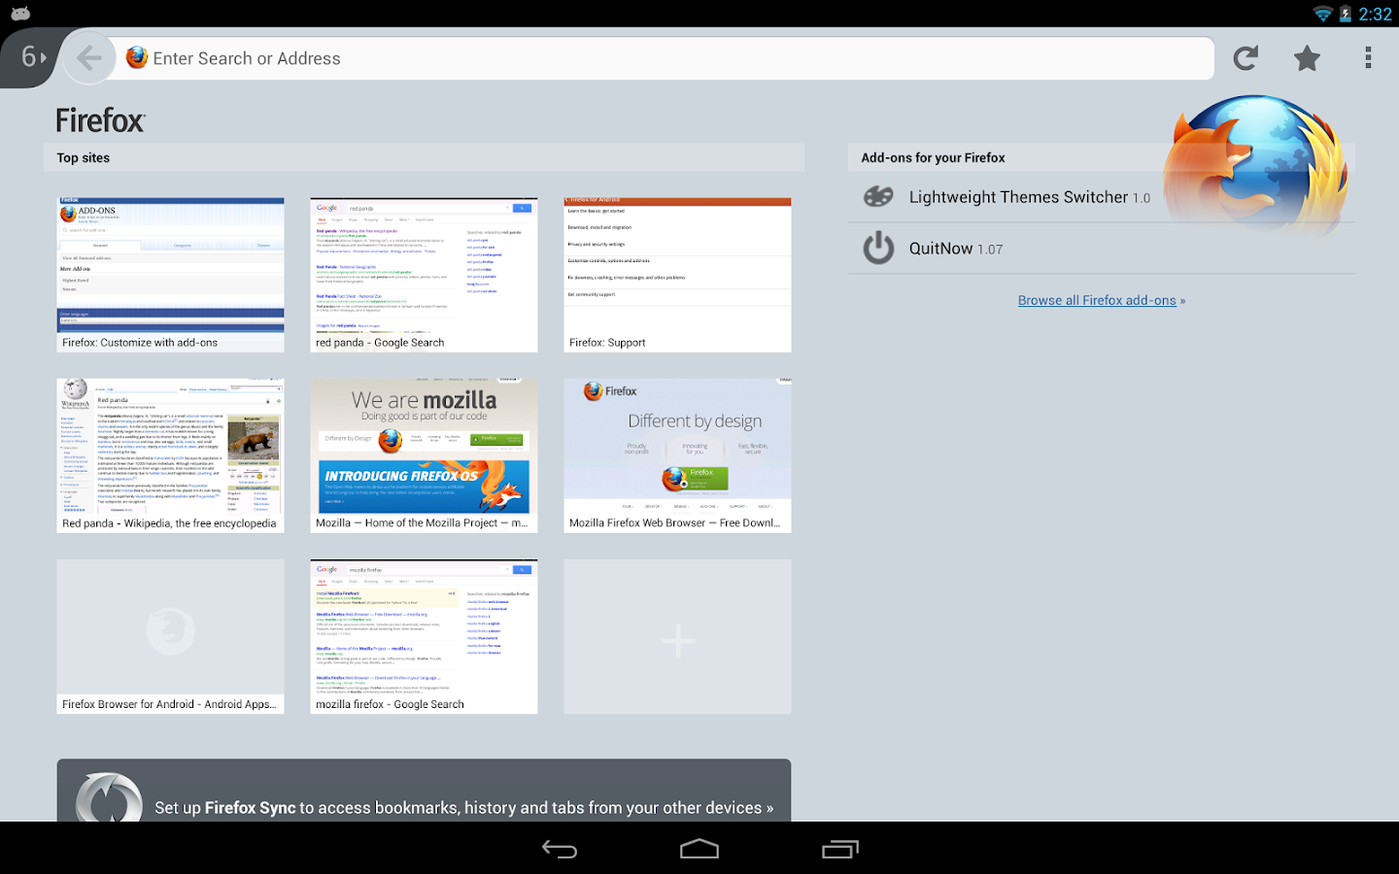Image resolution: width=1399 pixels, height=874 pixels.
Task: Bookmark this page with the star icon
Action: tap(1306, 57)
